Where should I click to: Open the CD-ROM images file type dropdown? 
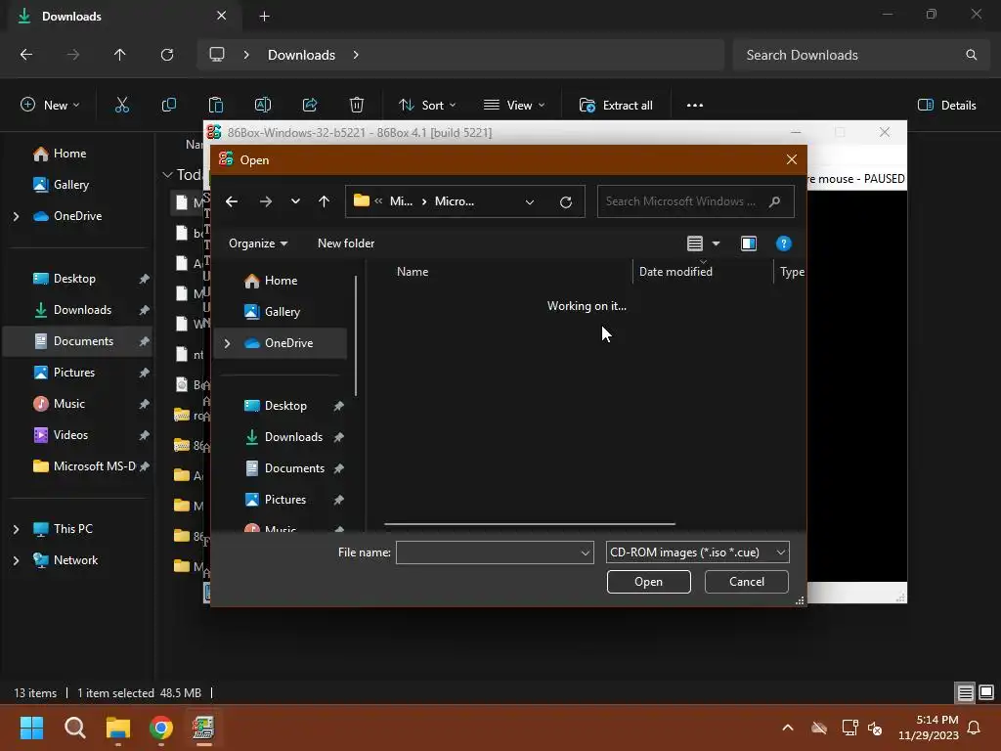697,552
